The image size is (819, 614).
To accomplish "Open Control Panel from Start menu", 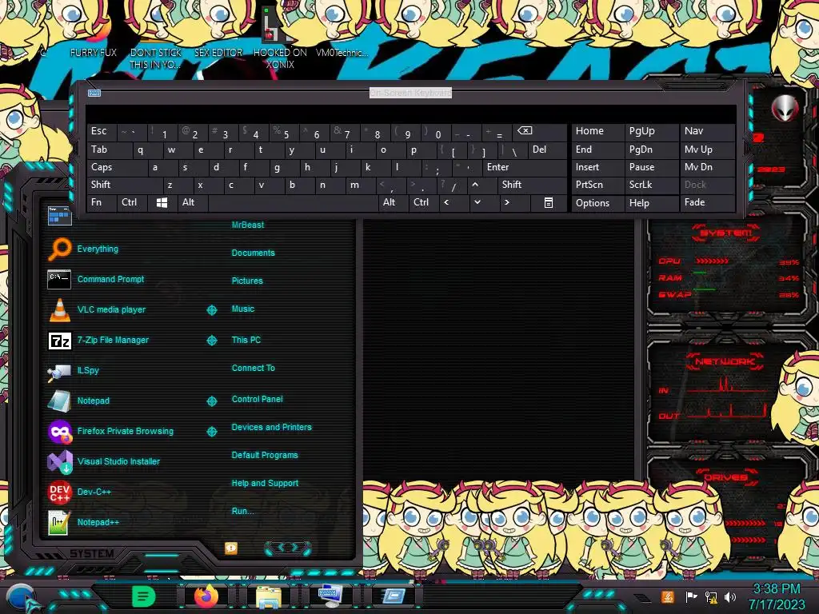I will pos(257,399).
